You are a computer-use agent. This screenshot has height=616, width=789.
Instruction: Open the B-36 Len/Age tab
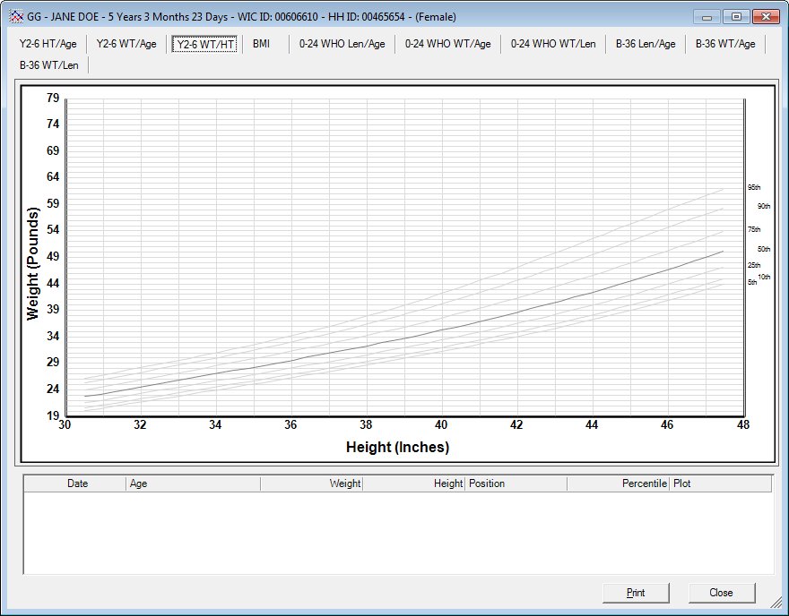pos(645,44)
